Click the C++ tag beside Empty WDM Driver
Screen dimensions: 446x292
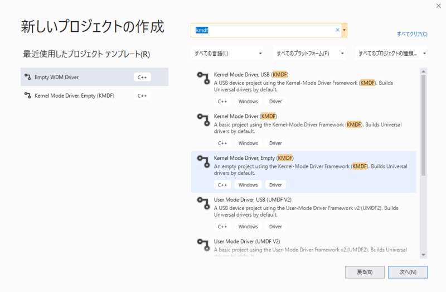click(142, 77)
